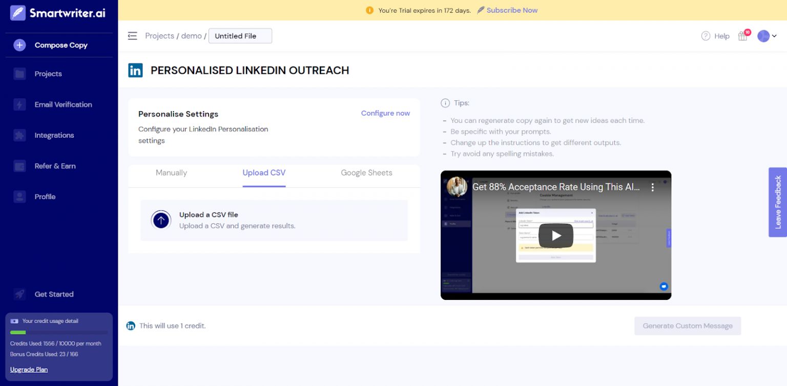Switch to the Manually tab
This screenshot has height=386, width=787.
[171, 173]
